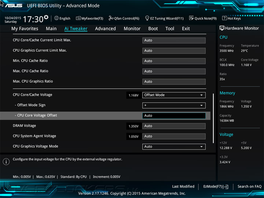Click the settings list vertical scrollbar
Screen dimensions: 264x198
[x=213, y=118]
